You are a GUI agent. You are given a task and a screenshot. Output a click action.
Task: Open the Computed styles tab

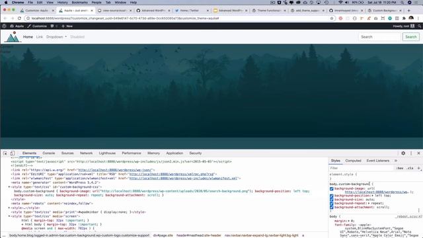click(x=353, y=161)
